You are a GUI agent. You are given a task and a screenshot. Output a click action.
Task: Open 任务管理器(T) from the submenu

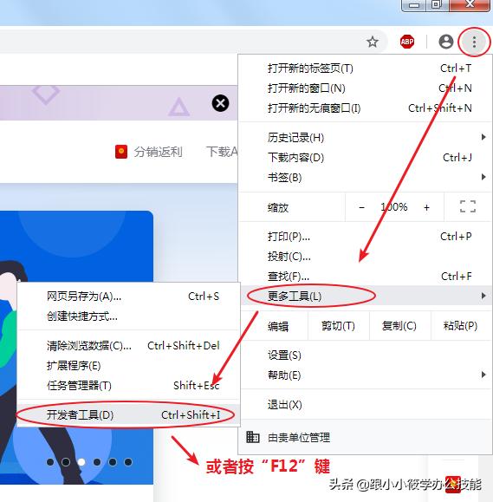(x=128, y=386)
